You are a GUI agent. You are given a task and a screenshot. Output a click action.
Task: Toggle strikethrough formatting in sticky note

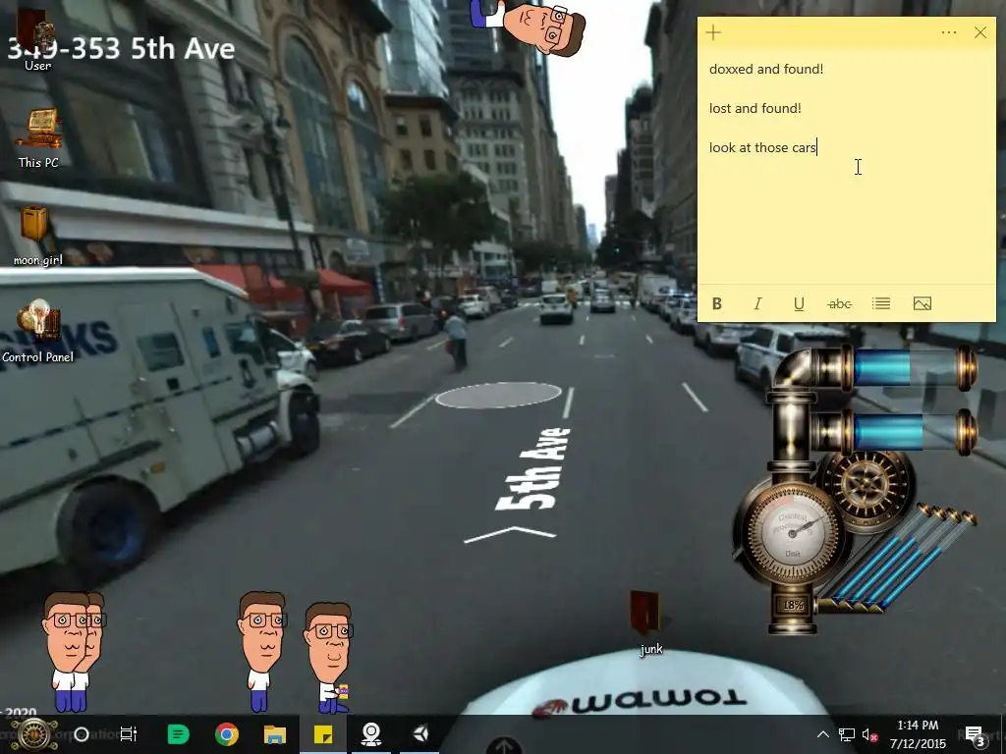pyautogui.click(x=840, y=304)
